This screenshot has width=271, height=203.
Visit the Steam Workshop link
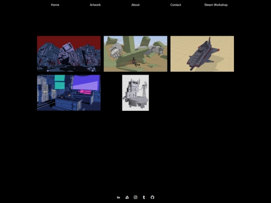coord(216,5)
